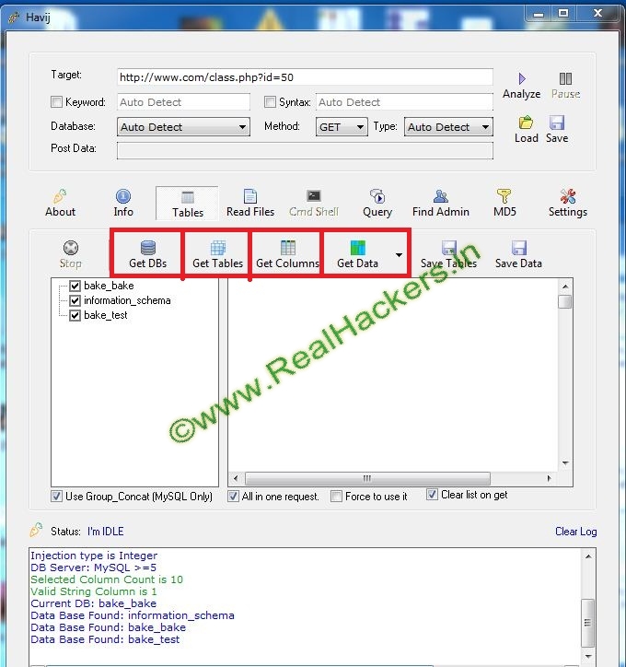Click the log vertical scrollbar thumb
626x667 pixels.
pyautogui.click(x=587, y=623)
